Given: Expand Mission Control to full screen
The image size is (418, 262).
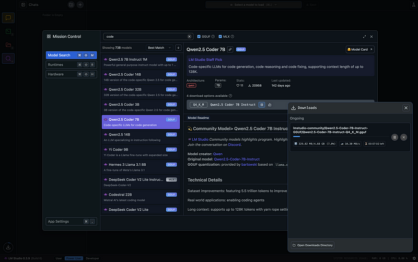Looking at the screenshot, I should [x=364, y=37].
